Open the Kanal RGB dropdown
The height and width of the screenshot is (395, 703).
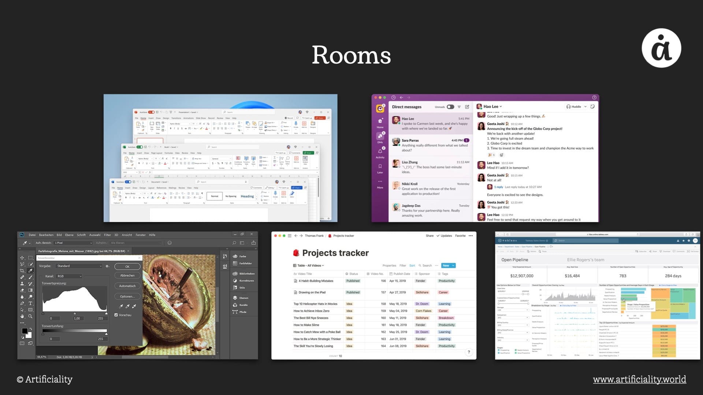tap(69, 276)
